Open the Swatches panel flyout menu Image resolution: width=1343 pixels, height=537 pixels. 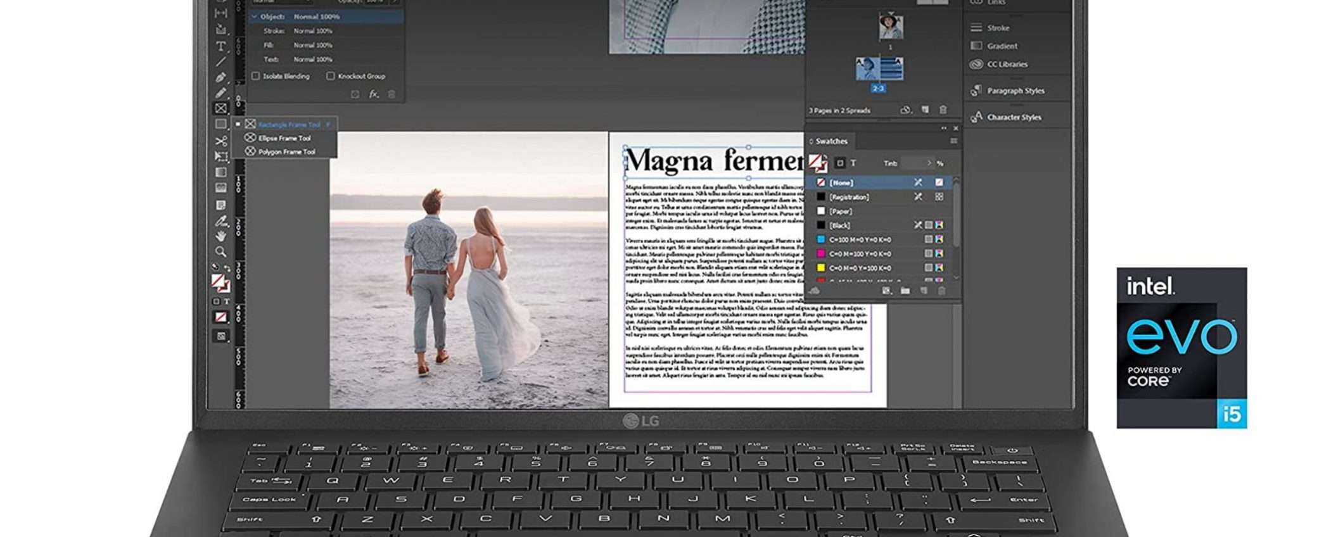point(953,141)
